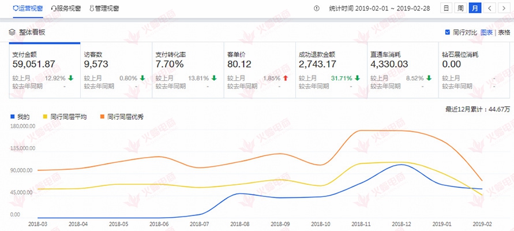The image size is (514, 231).
Task: Click the info icon beside 统计时间
Action: tap(316, 9)
